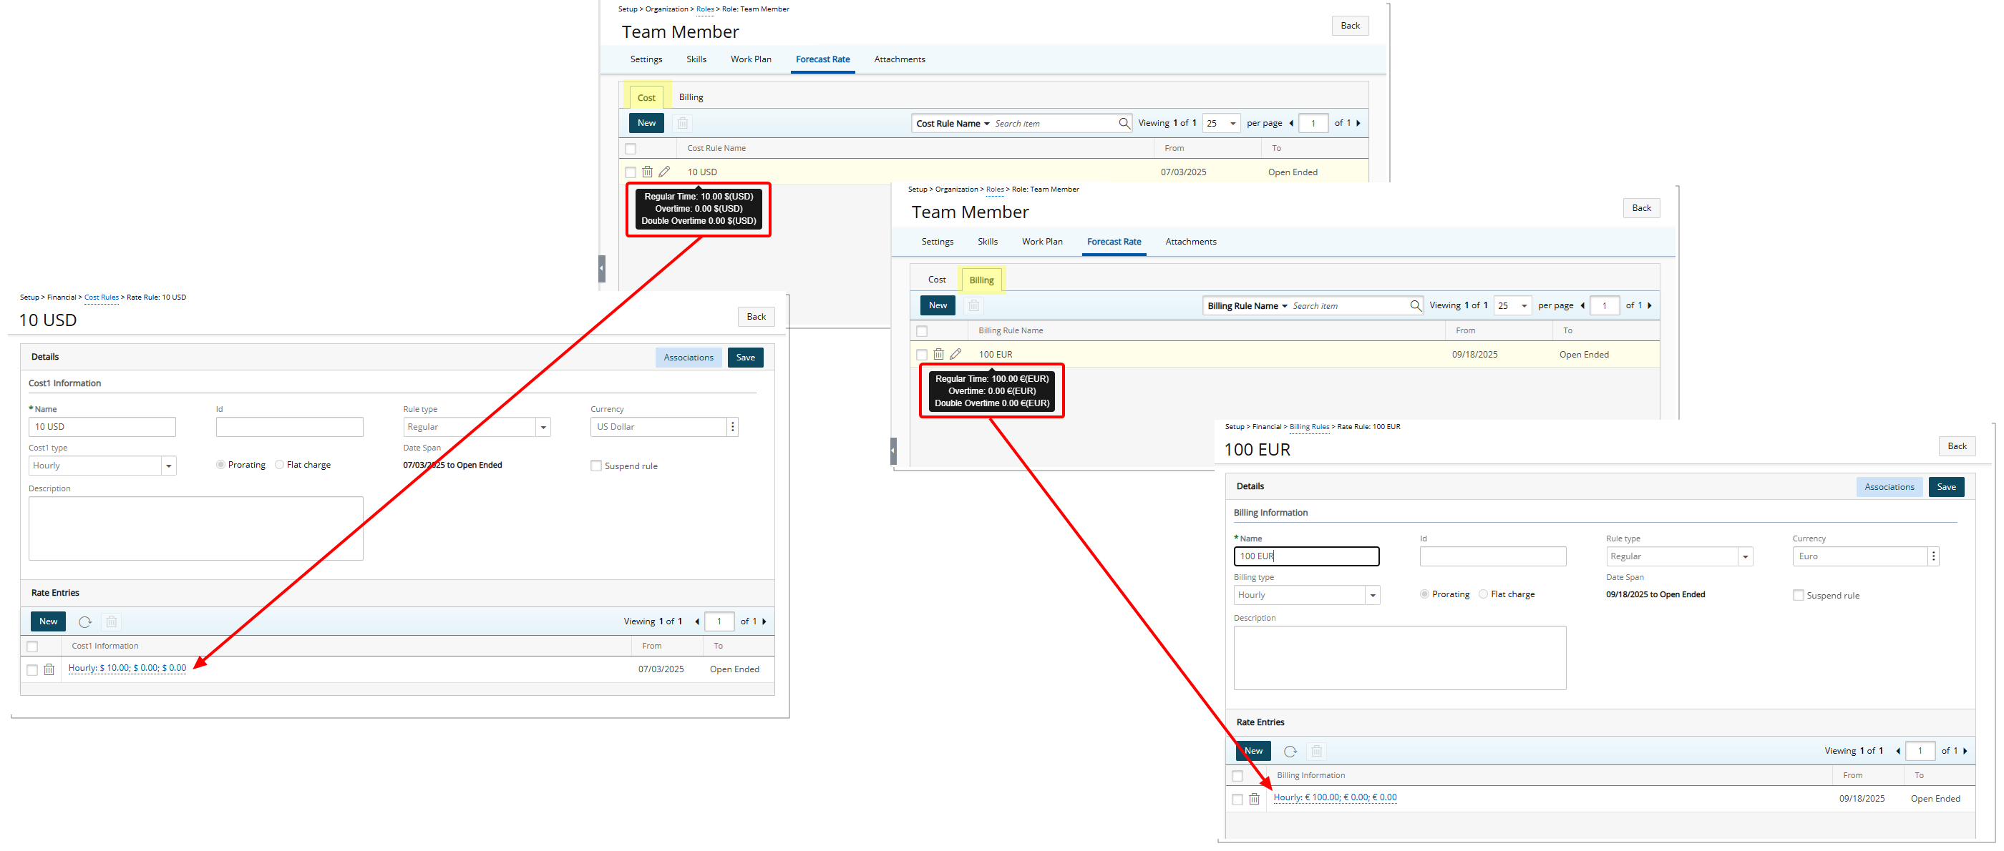Image resolution: width=2004 pixels, height=851 pixels.
Task: Open the currency picker next to US Dollar
Action: click(732, 427)
